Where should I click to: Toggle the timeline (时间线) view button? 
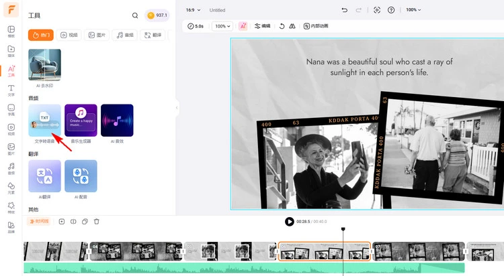[38, 221]
